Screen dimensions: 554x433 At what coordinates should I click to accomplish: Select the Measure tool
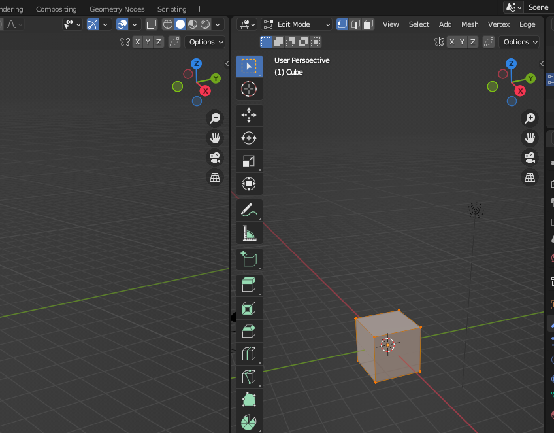click(x=249, y=233)
